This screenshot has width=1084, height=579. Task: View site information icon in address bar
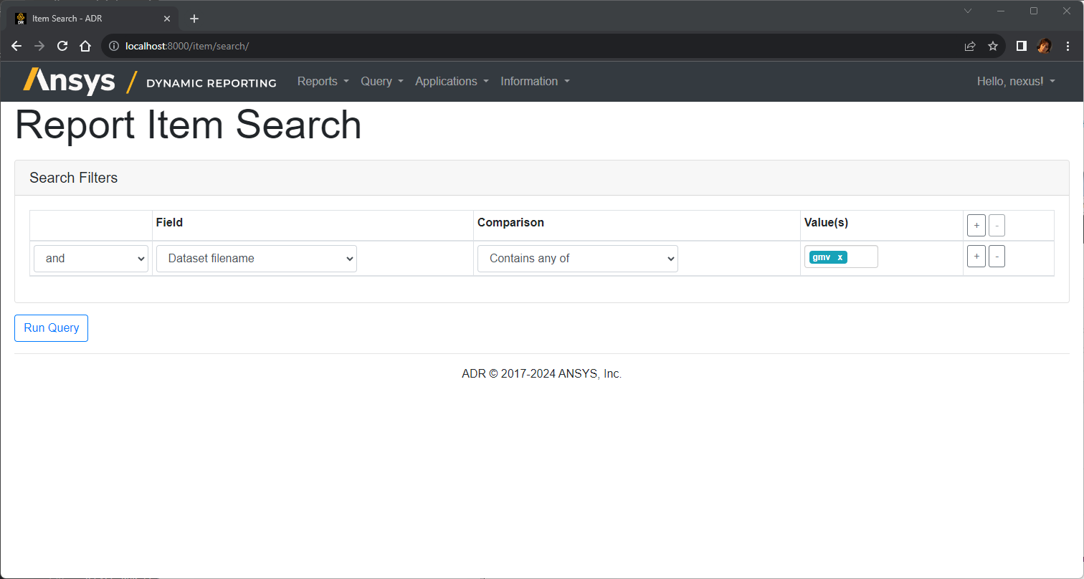[x=113, y=46]
